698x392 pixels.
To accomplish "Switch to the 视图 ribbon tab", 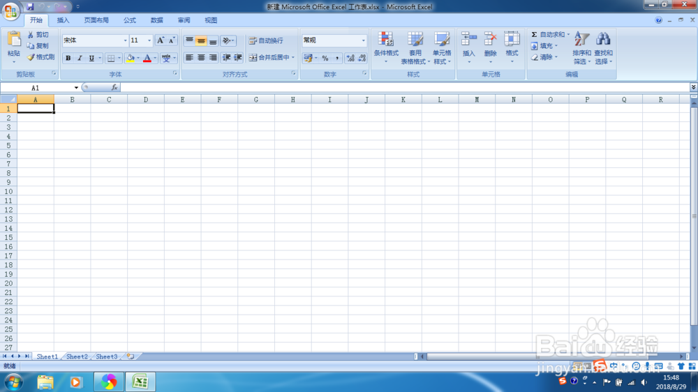I will pyautogui.click(x=211, y=20).
